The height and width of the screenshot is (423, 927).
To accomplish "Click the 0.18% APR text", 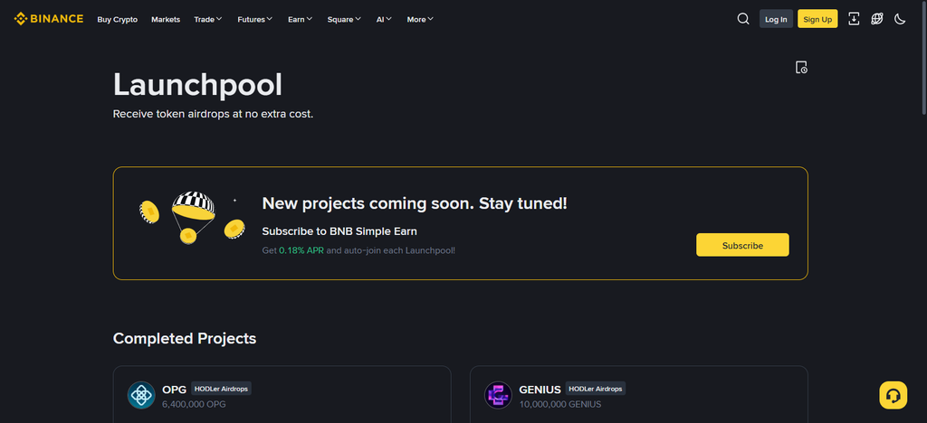I will pos(301,250).
